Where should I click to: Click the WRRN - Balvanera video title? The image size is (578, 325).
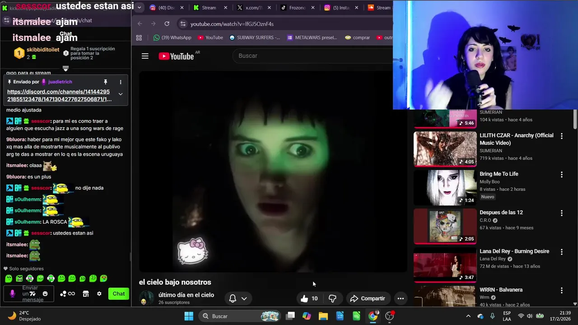coord(501,290)
